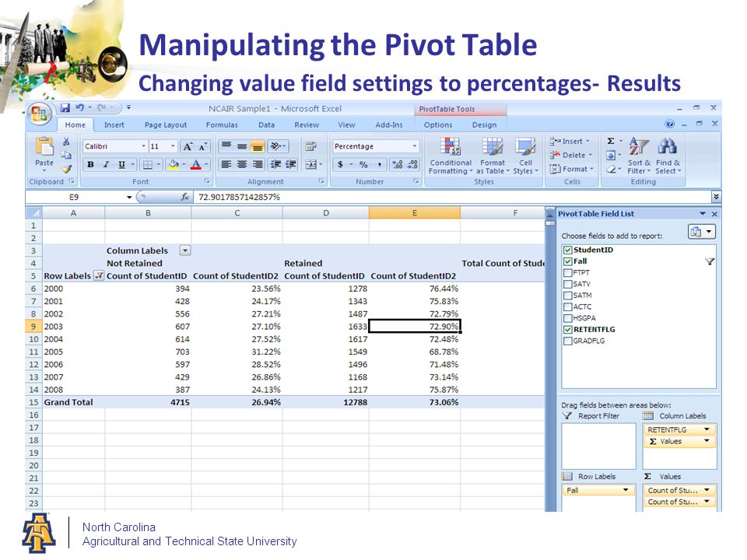Image resolution: width=747 pixels, height=560 pixels.
Task: Click the Merge and Center icon
Action: pyautogui.click(x=310, y=165)
